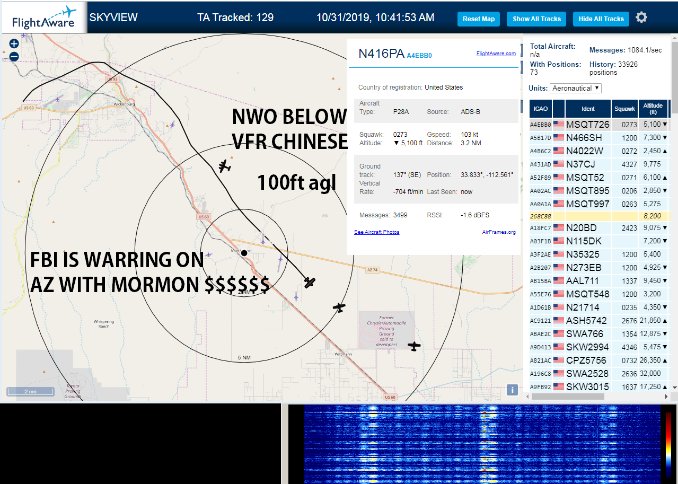Click US flag in MSQT726 row

[x=559, y=124]
